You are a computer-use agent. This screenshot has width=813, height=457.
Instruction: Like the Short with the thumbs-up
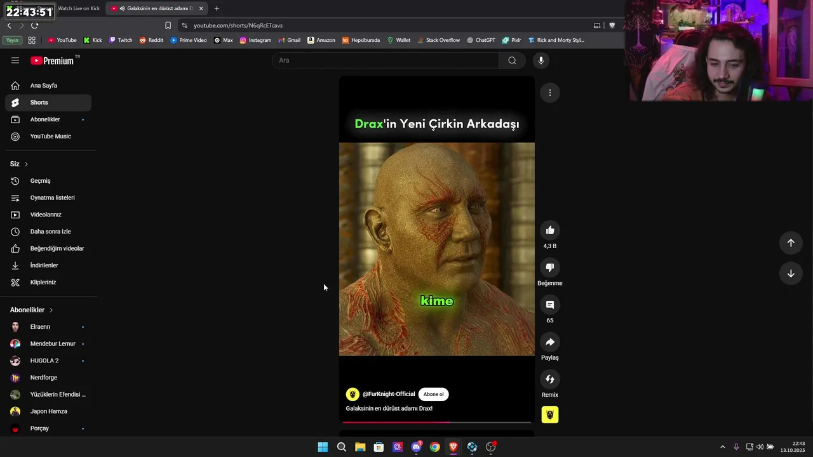point(550,230)
